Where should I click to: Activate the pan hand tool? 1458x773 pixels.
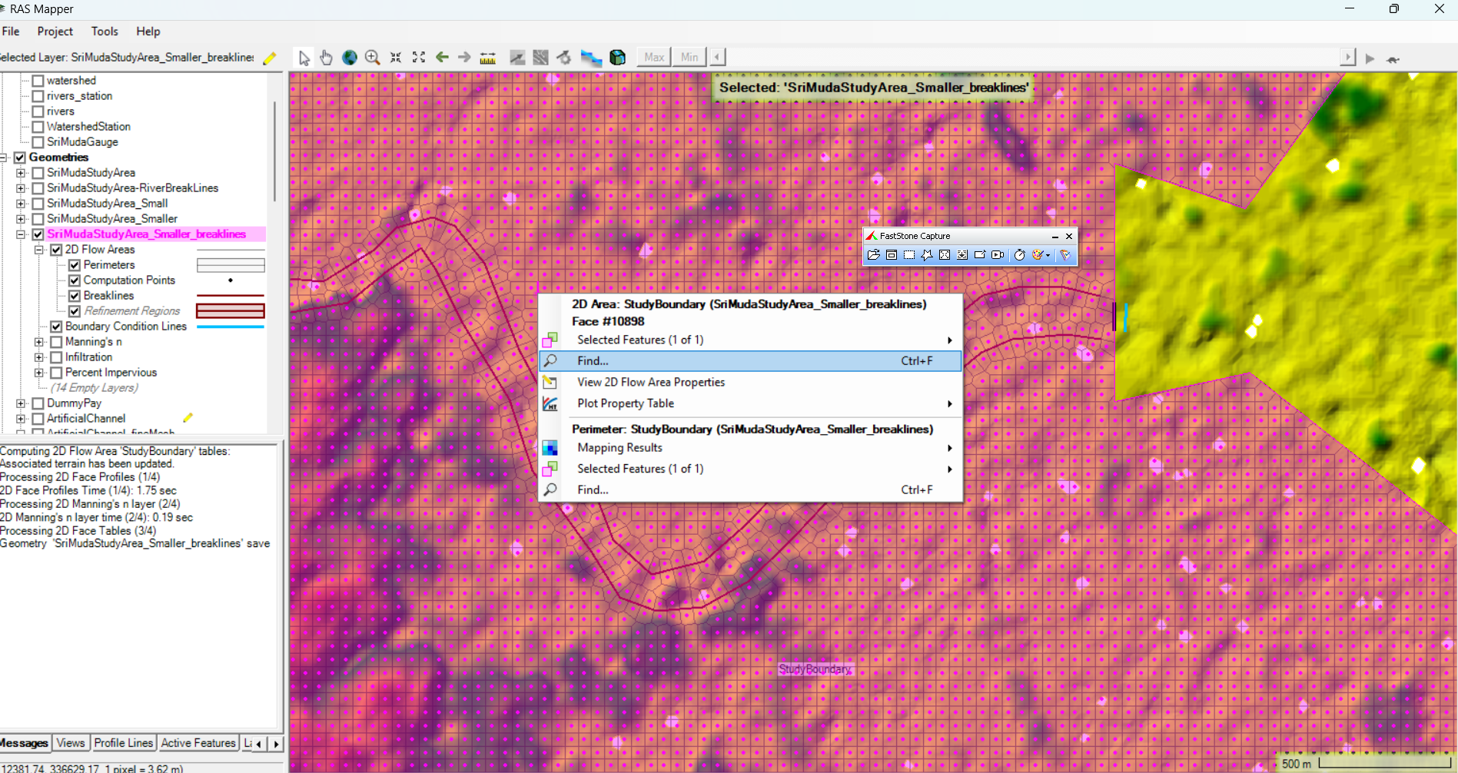coord(327,58)
